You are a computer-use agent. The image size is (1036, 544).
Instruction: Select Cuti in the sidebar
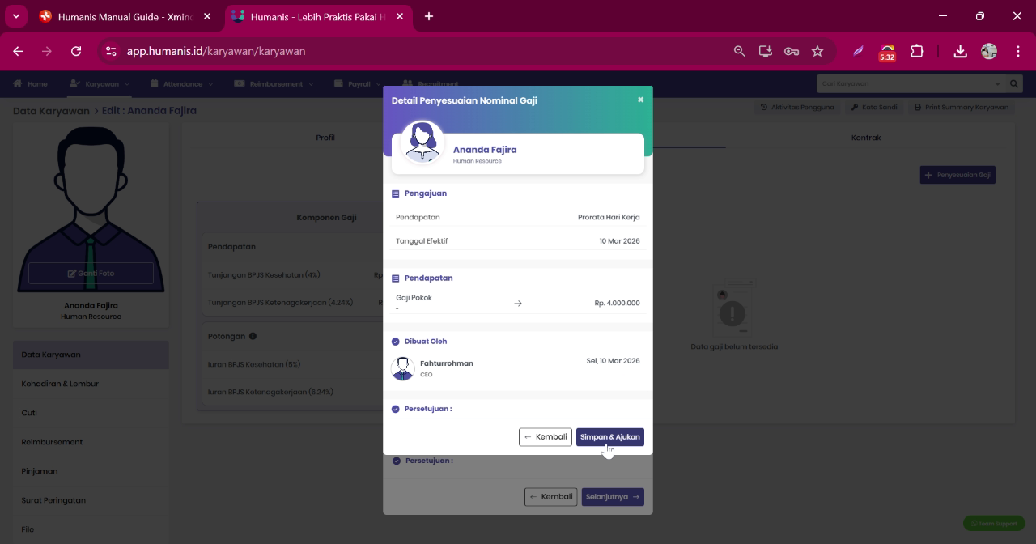coord(91,413)
